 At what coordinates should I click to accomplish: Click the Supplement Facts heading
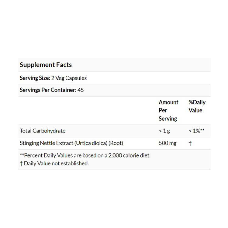(x=46, y=65)
